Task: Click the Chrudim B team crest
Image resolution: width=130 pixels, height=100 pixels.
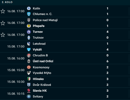Action: [x=29, y=55]
